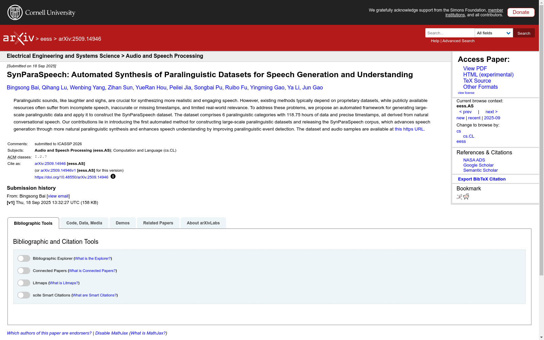The height and width of the screenshot is (340, 544).
Task: Click the Donate button
Action: pos(521,12)
